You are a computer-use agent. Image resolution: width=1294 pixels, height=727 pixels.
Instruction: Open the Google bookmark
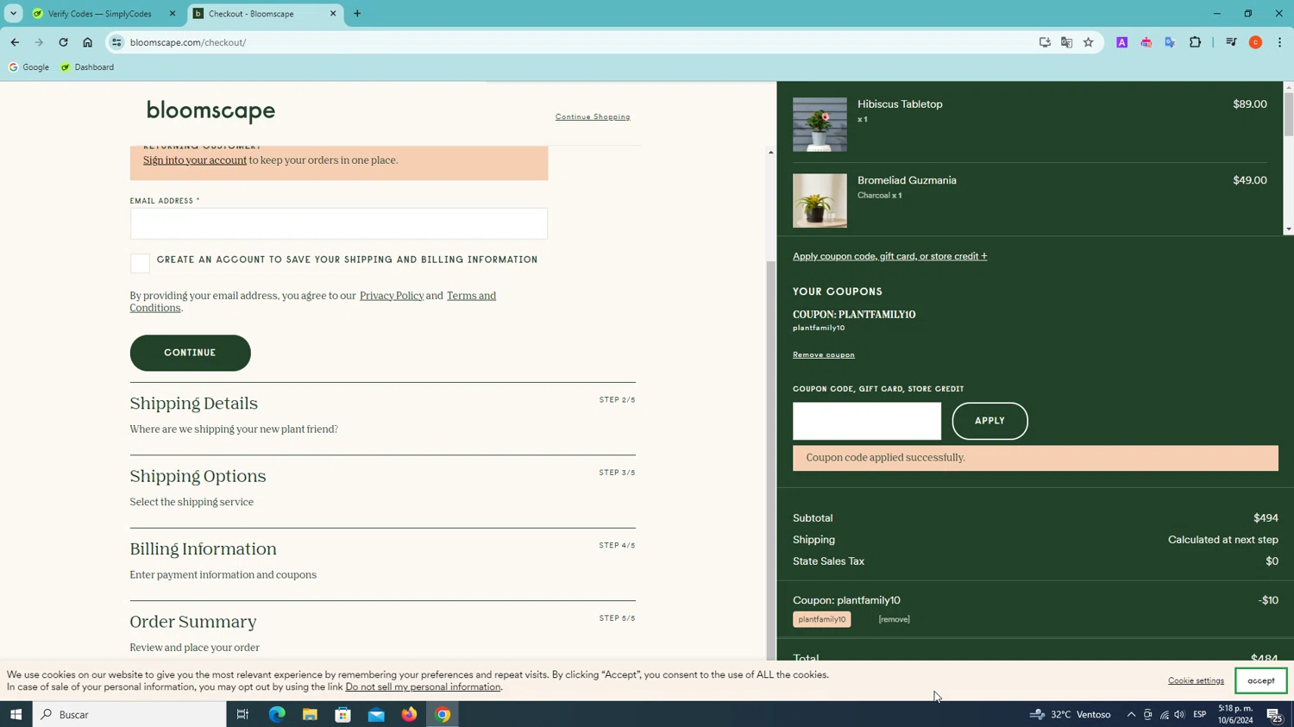coord(28,67)
